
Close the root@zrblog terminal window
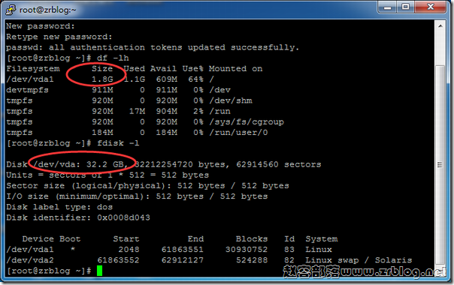click(x=430, y=7)
